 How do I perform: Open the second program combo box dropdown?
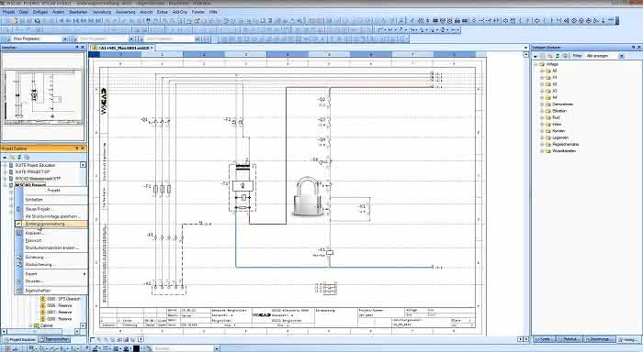[130, 38]
